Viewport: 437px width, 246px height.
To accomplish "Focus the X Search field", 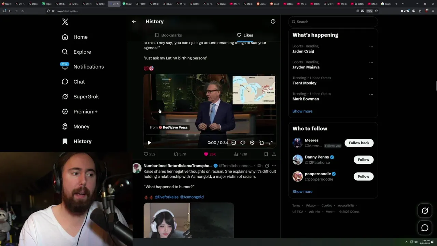I will (x=333, y=22).
